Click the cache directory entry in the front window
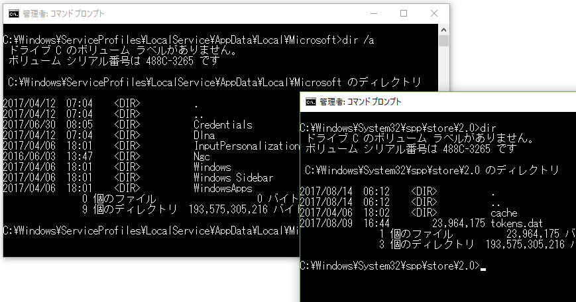The height and width of the screenshot is (302, 576). (x=504, y=213)
